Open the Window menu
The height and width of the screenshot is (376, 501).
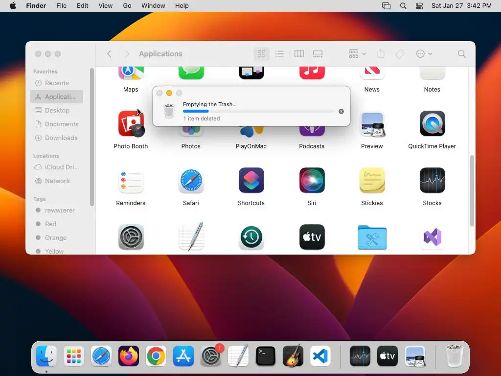pyautogui.click(x=153, y=6)
